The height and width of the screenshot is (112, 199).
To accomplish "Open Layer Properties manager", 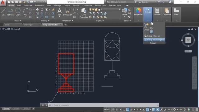I will click(x=84, y=13).
